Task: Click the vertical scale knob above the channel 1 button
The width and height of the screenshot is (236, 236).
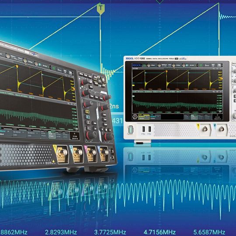Action: 88,104
